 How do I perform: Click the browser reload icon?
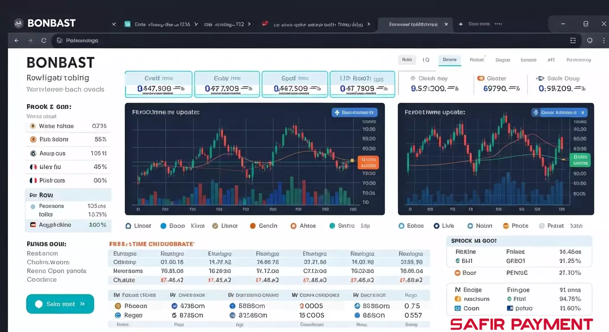(44, 41)
